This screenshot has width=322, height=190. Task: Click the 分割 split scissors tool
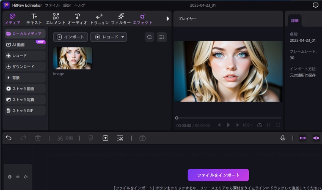(65, 138)
